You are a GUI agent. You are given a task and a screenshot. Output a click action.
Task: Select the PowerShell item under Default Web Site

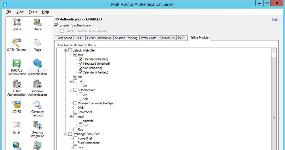point(85,112)
